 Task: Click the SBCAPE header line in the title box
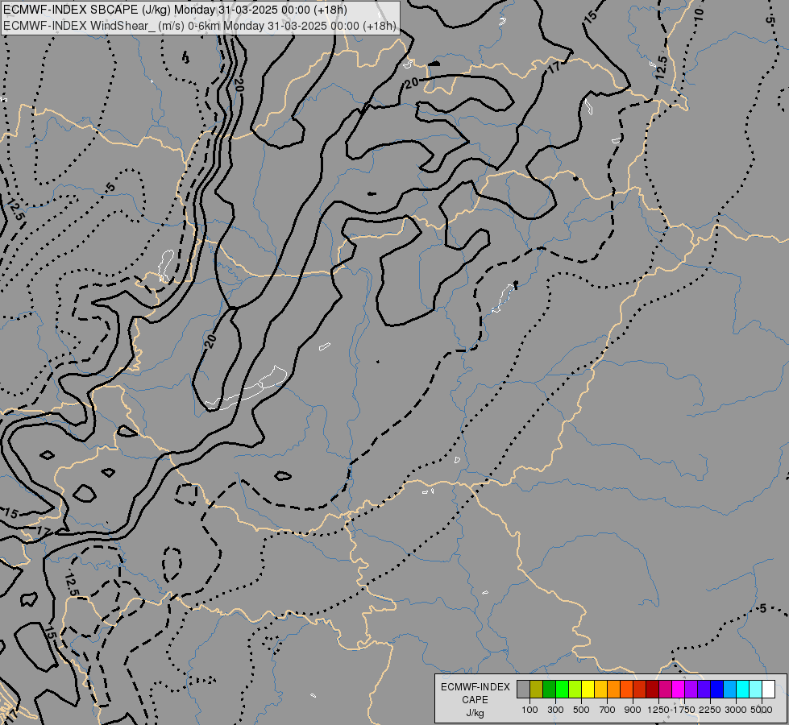click(x=175, y=10)
